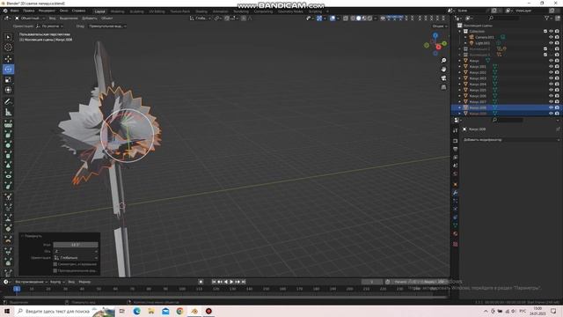Open viewport Add menu in header
The image size is (563, 317).
coord(90,18)
